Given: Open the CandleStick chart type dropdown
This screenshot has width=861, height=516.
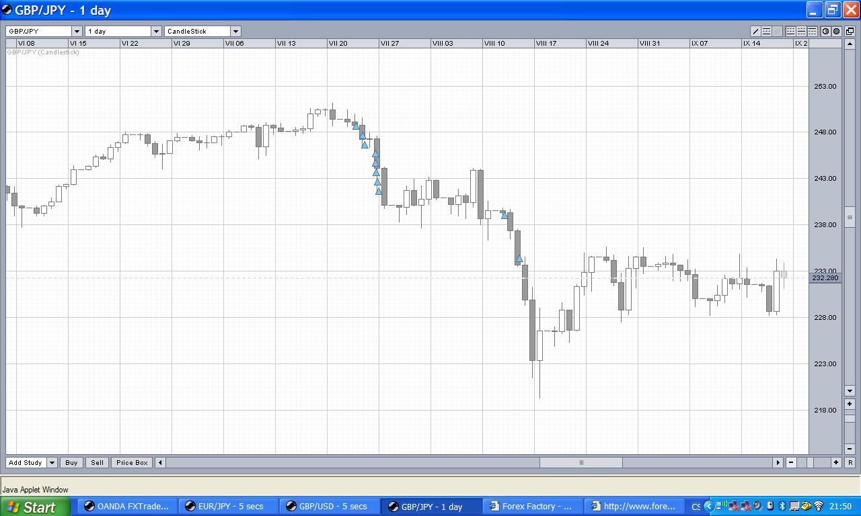Looking at the screenshot, I should 235,31.
